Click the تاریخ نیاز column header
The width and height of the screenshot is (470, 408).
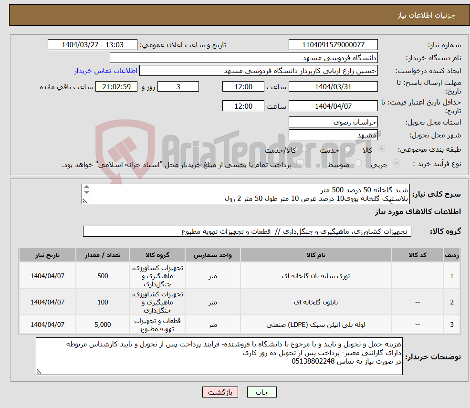(x=47, y=255)
